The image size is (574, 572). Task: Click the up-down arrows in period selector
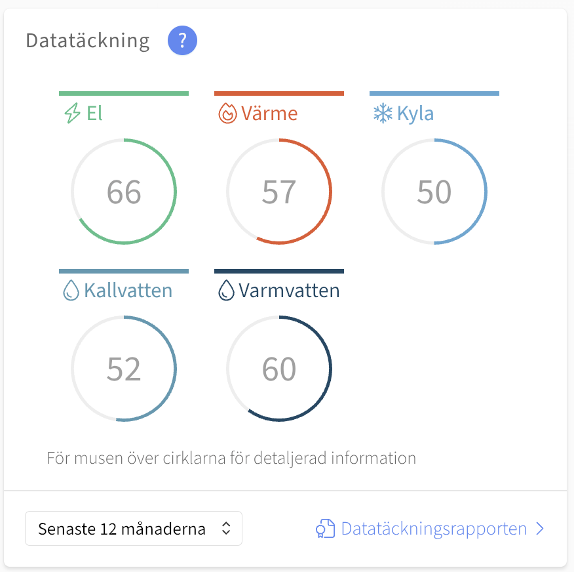226,529
